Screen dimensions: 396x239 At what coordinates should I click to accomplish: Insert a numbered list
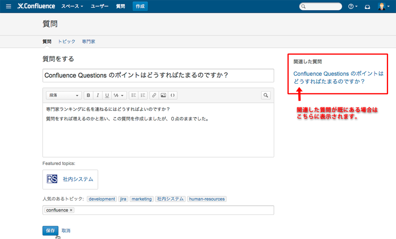143,95
